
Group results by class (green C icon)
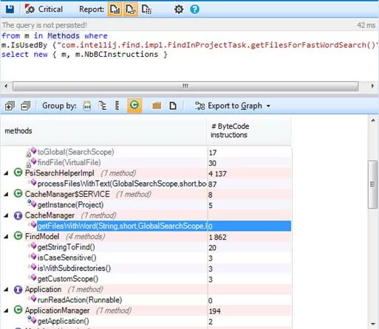pyautogui.click(x=134, y=105)
